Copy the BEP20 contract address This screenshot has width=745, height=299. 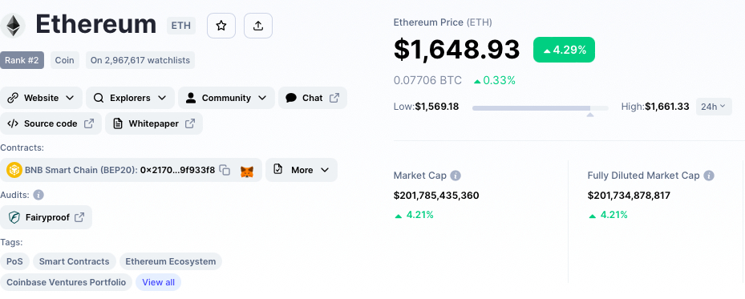[225, 170]
